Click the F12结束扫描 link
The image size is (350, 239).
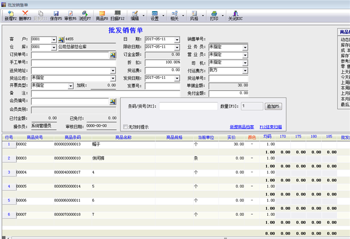click(271, 127)
